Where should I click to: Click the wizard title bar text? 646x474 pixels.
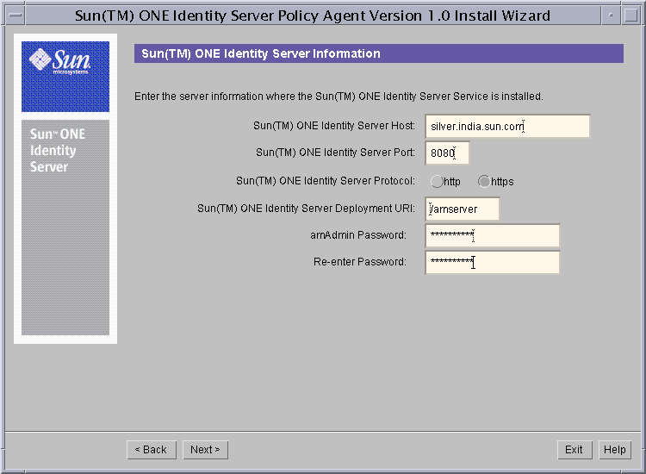(x=313, y=16)
